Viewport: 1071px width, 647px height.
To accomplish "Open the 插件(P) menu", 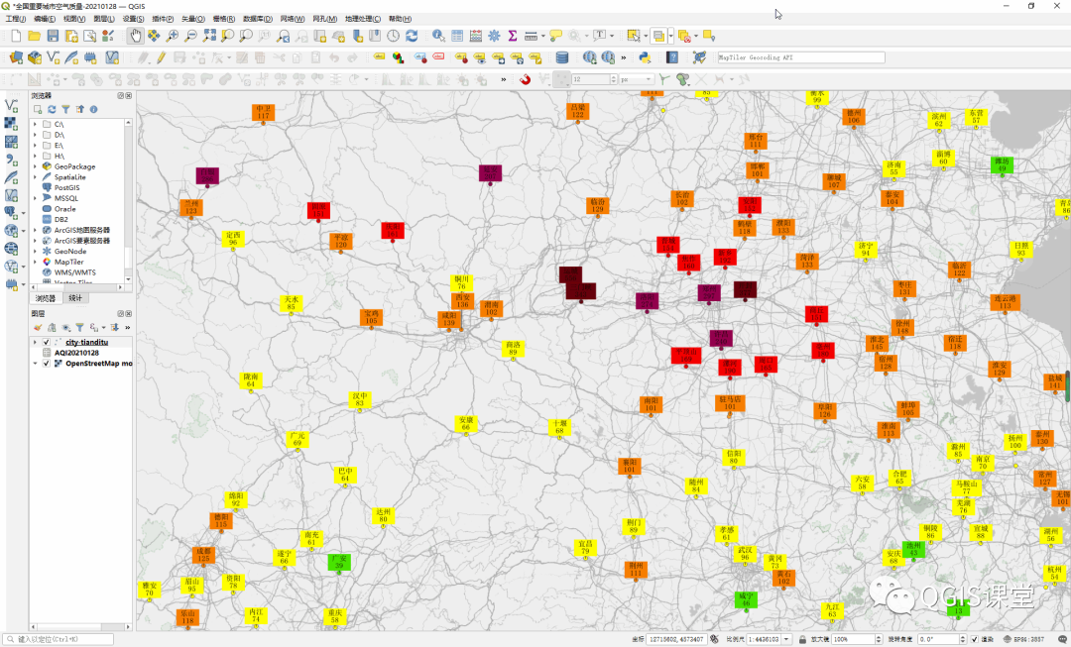I will 163,19.
